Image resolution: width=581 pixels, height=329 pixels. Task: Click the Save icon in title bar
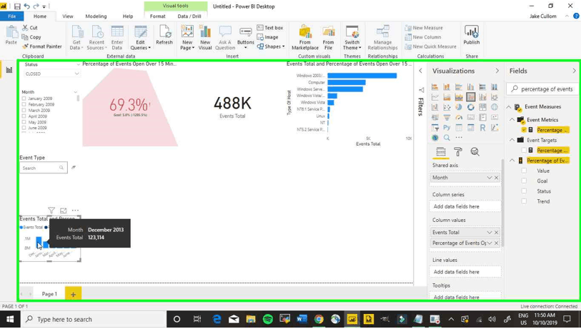click(17, 6)
